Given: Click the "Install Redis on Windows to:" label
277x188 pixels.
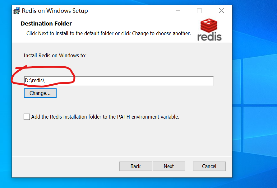Looking at the screenshot, I should coord(55,56).
